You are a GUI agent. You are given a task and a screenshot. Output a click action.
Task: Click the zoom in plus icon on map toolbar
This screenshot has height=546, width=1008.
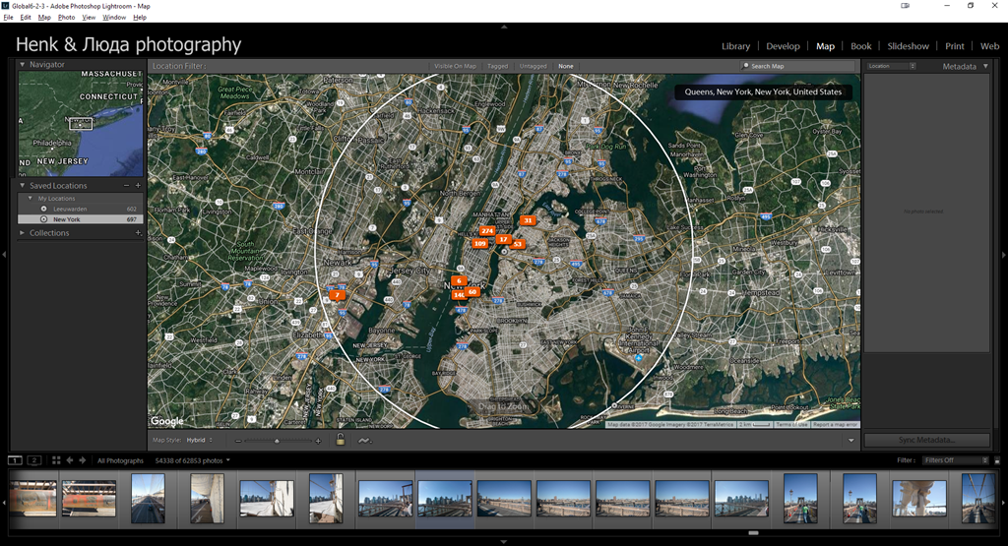point(318,441)
